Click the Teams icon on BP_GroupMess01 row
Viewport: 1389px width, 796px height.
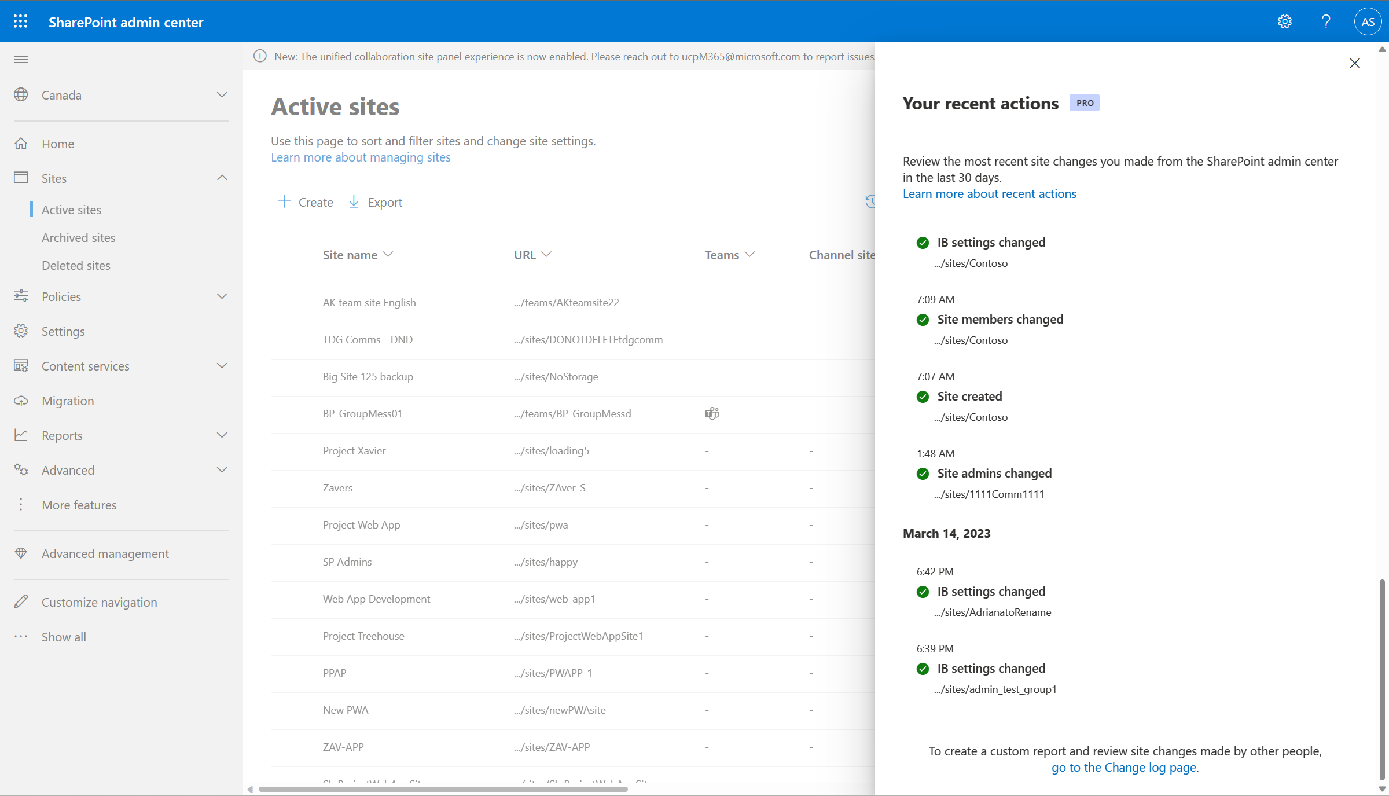tap(712, 412)
